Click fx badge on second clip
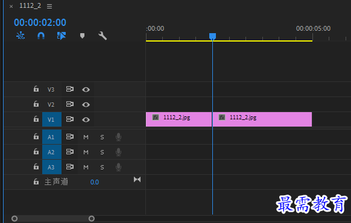Image resolution: width=351 pixels, height=223 pixels. (222, 118)
